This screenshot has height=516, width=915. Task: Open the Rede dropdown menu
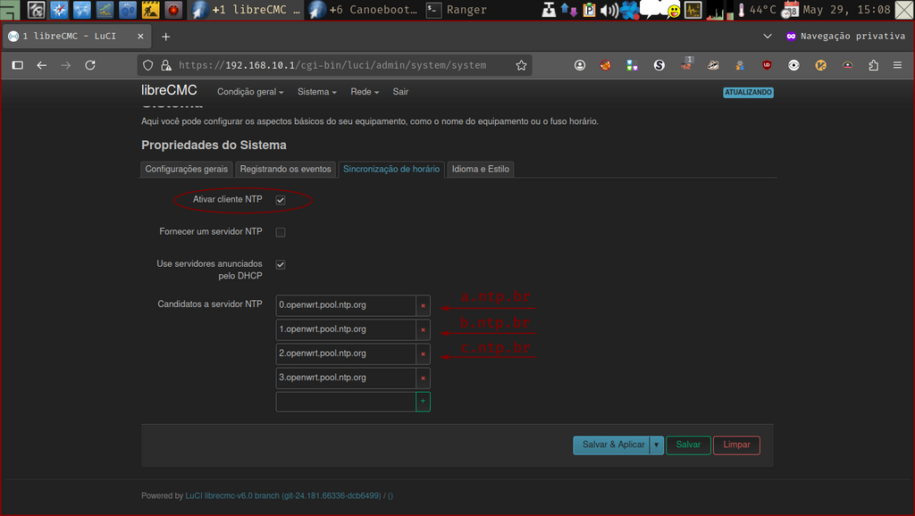(x=361, y=91)
